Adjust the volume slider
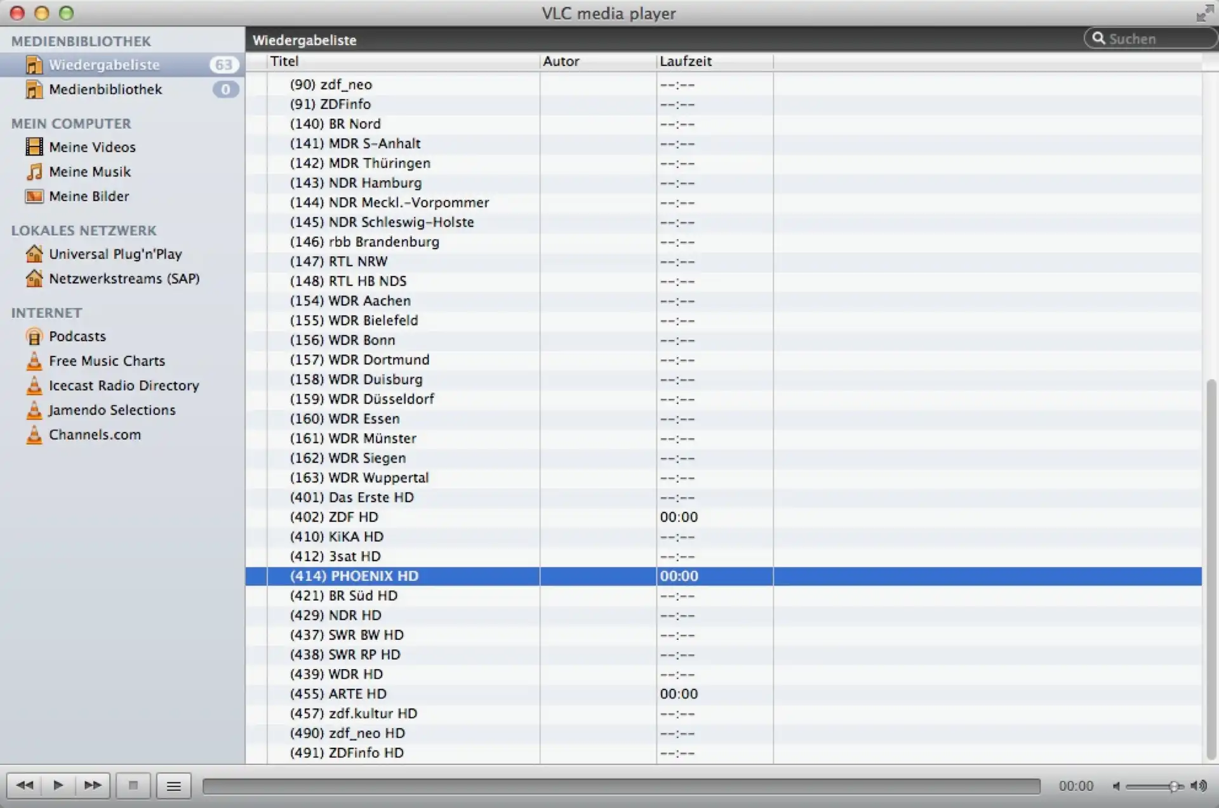 (1154, 786)
